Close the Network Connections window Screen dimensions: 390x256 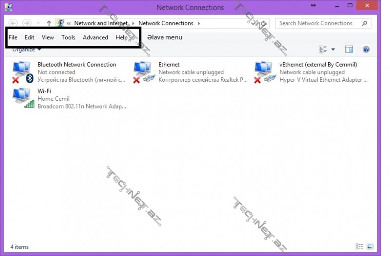click(367, 5)
